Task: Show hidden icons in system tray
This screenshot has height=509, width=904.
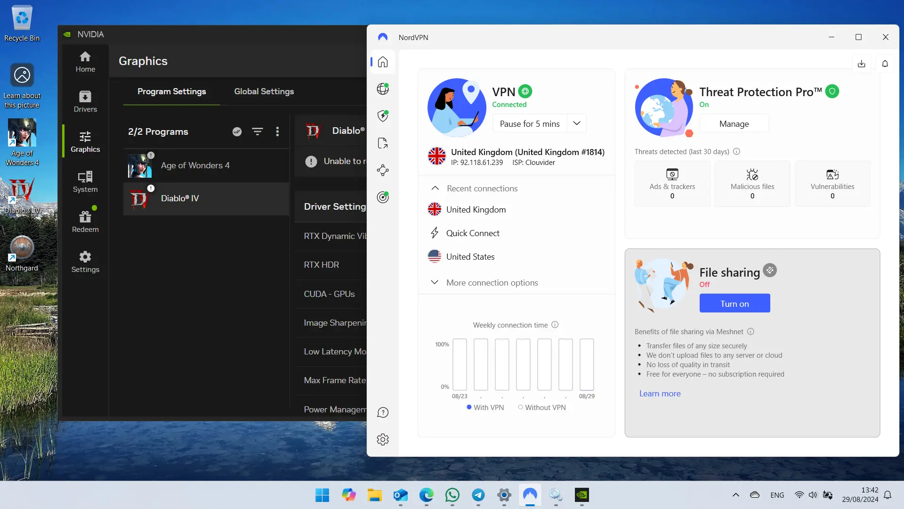Action: click(736, 495)
